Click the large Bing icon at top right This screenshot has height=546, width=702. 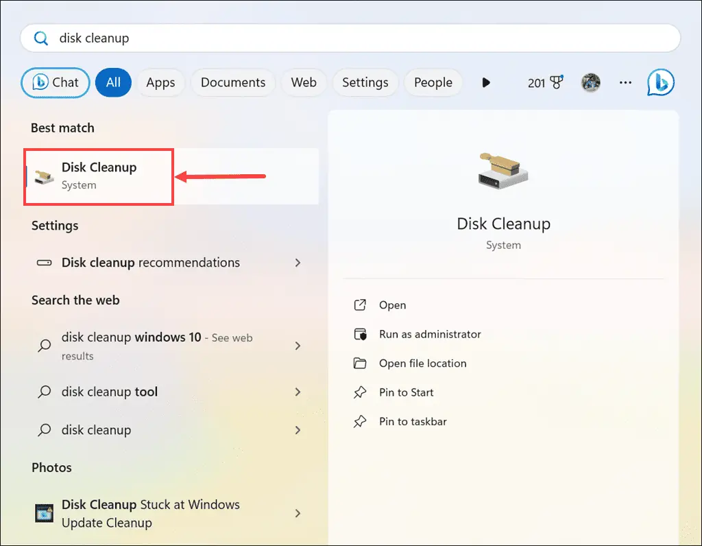(x=660, y=82)
